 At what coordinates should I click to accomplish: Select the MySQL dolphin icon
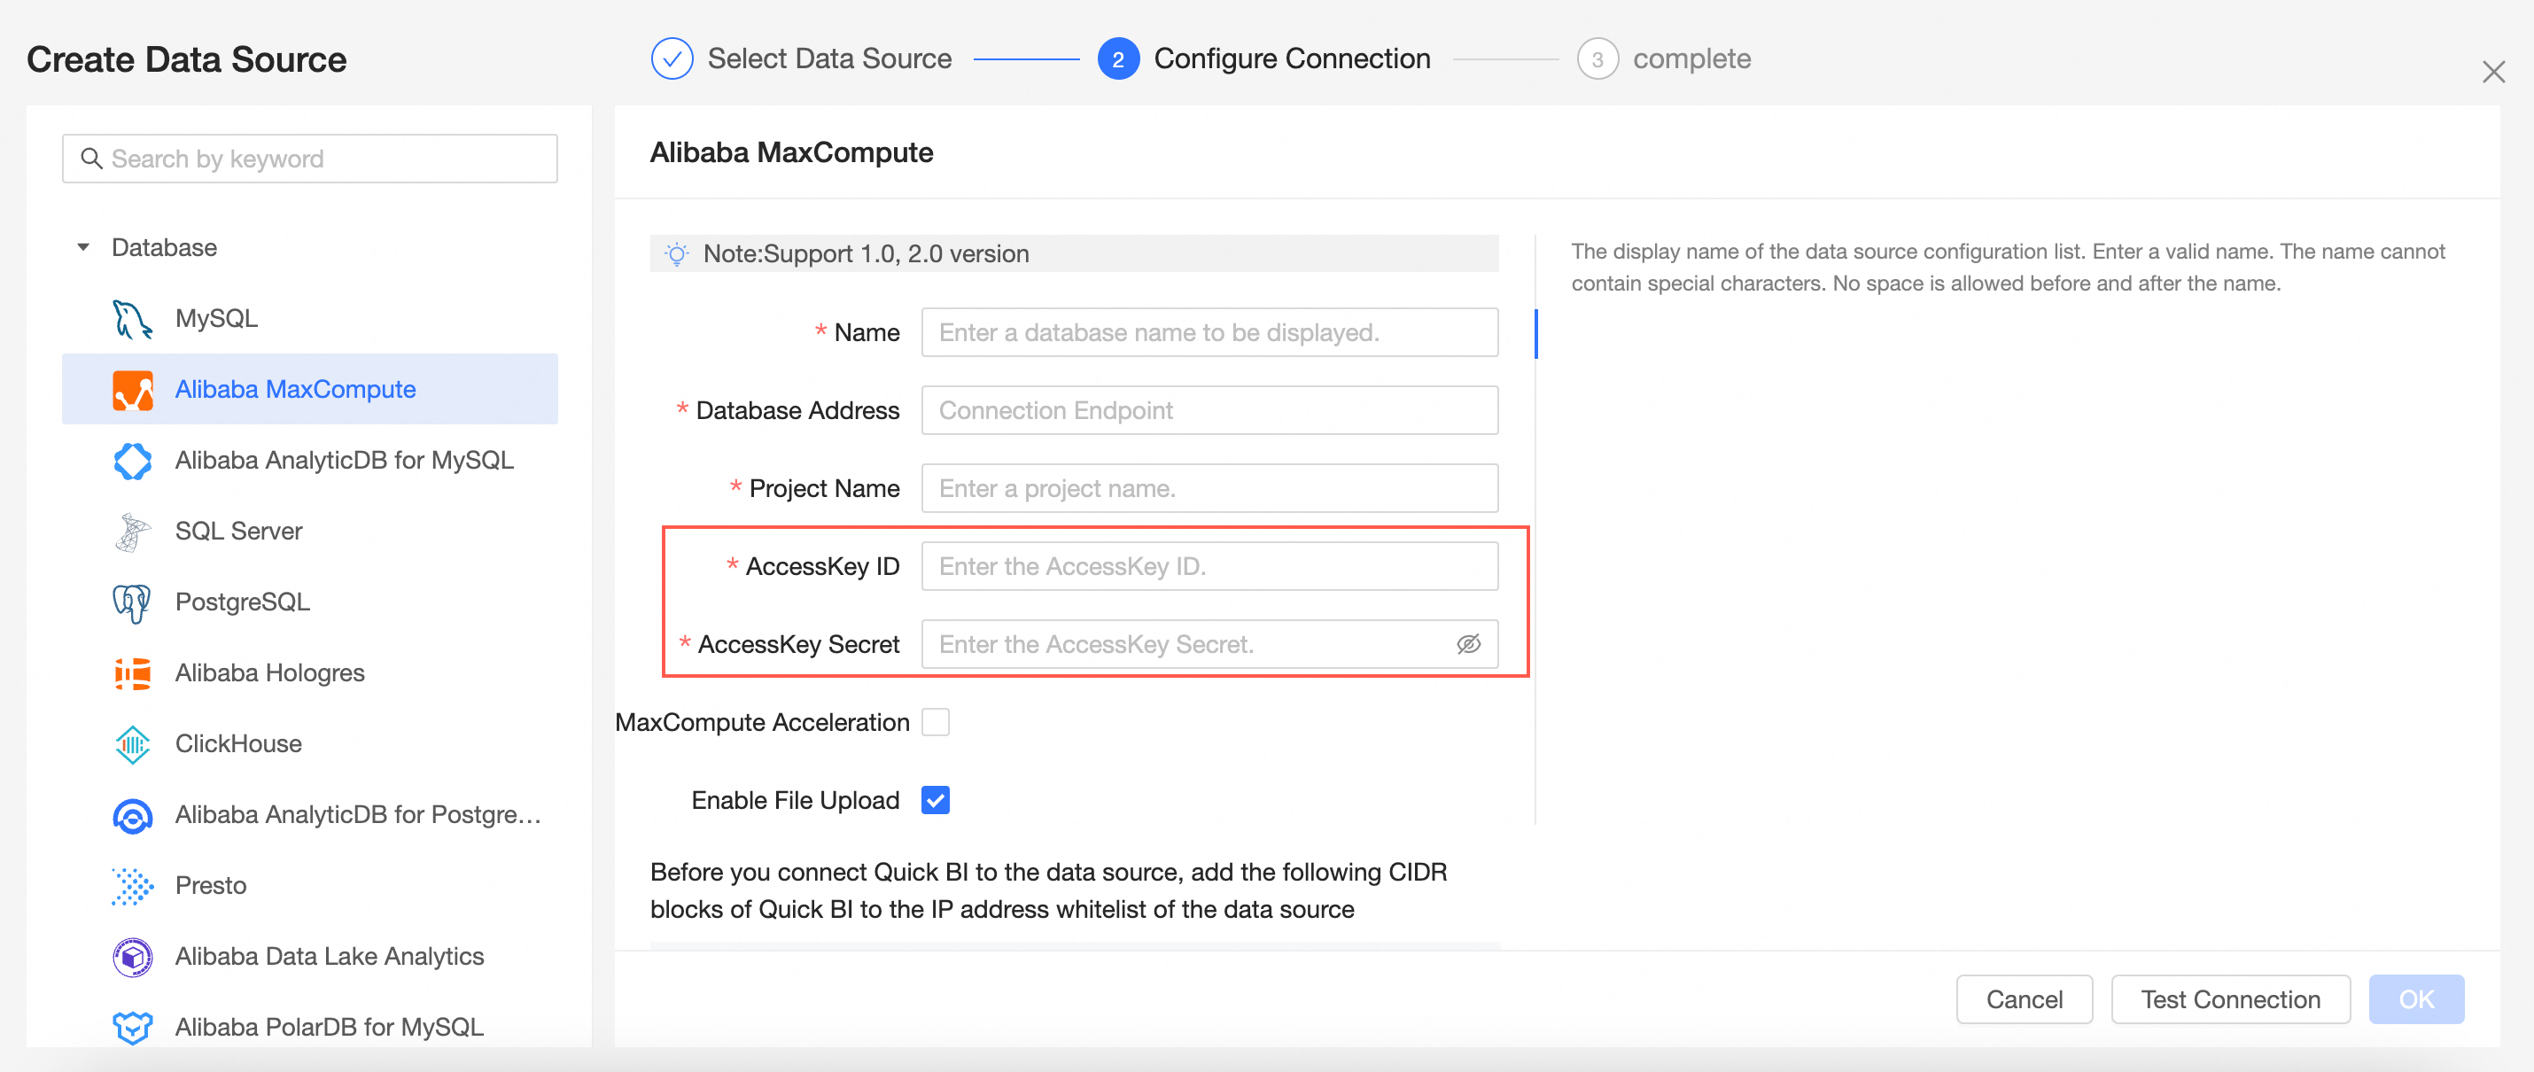[x=132, y=319]
